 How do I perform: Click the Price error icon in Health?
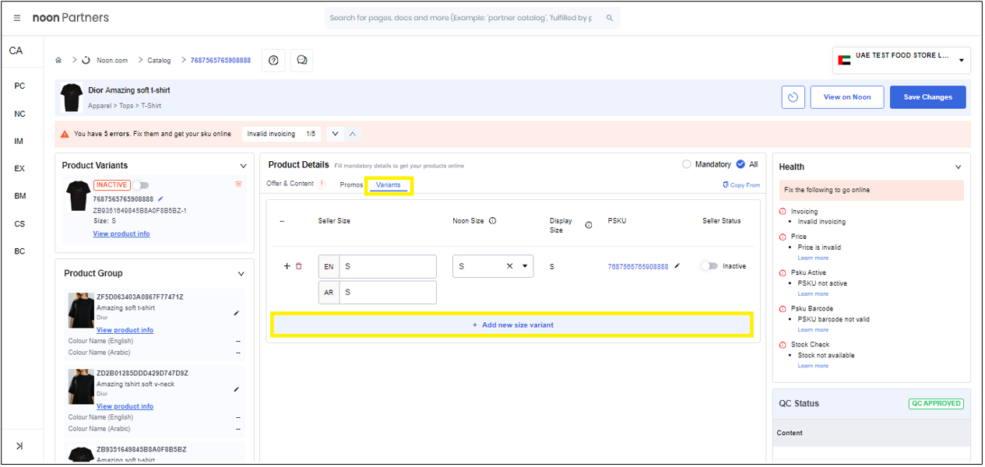tap(783, 237)
